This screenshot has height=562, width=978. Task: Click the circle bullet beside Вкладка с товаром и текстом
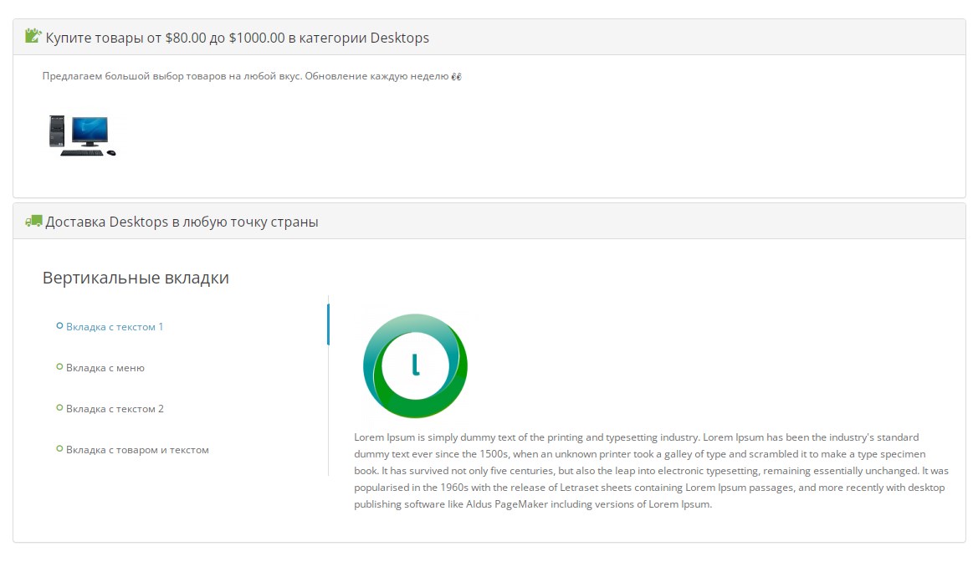click(59, 449)
